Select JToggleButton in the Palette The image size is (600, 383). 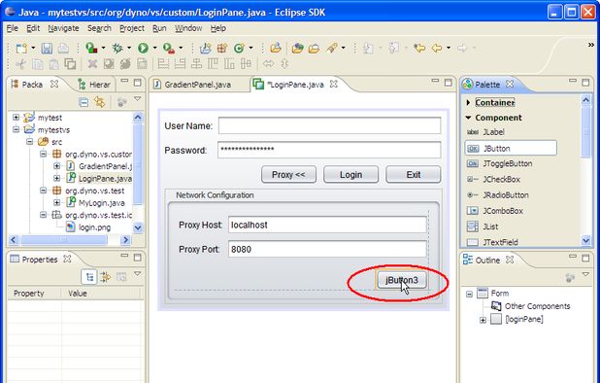click(500, 163)
